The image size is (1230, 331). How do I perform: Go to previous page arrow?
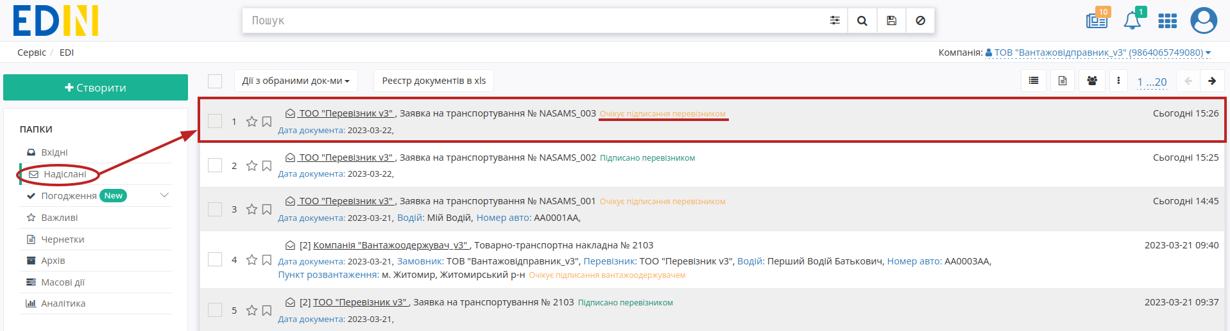(1188, 81)
